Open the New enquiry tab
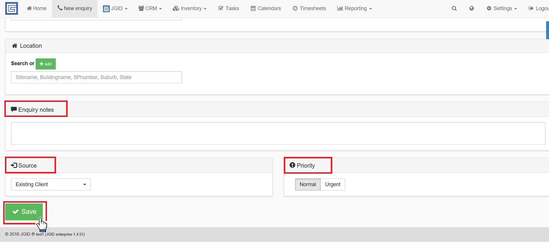The height and width of the screenshot is (242, 549). 75,8
